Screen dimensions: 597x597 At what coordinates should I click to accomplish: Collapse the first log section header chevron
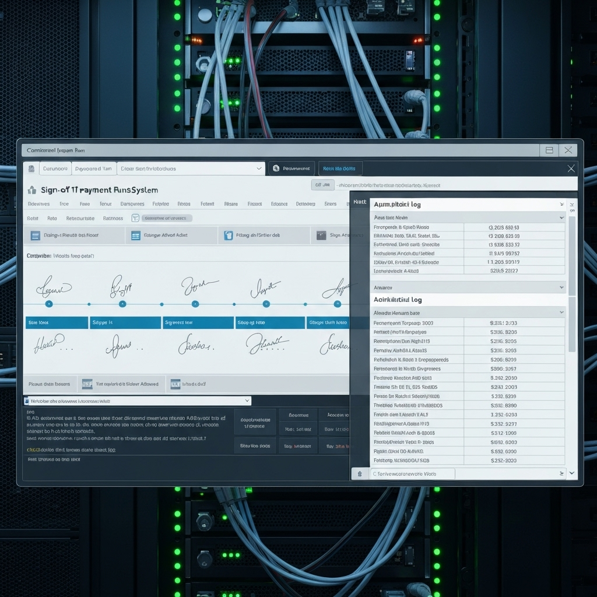[561, 205]
